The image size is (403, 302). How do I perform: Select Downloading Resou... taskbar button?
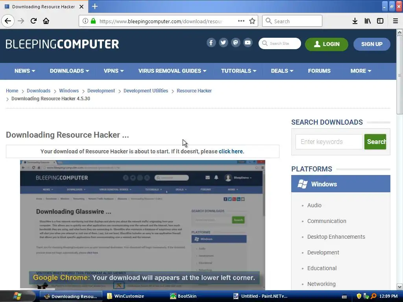[x=71, y=296]
